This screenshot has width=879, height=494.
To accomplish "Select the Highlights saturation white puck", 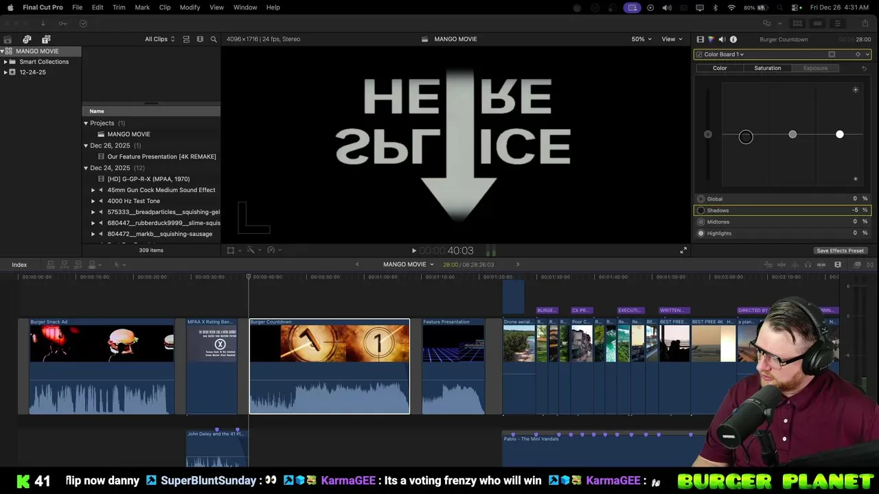I will coord(840,134).
